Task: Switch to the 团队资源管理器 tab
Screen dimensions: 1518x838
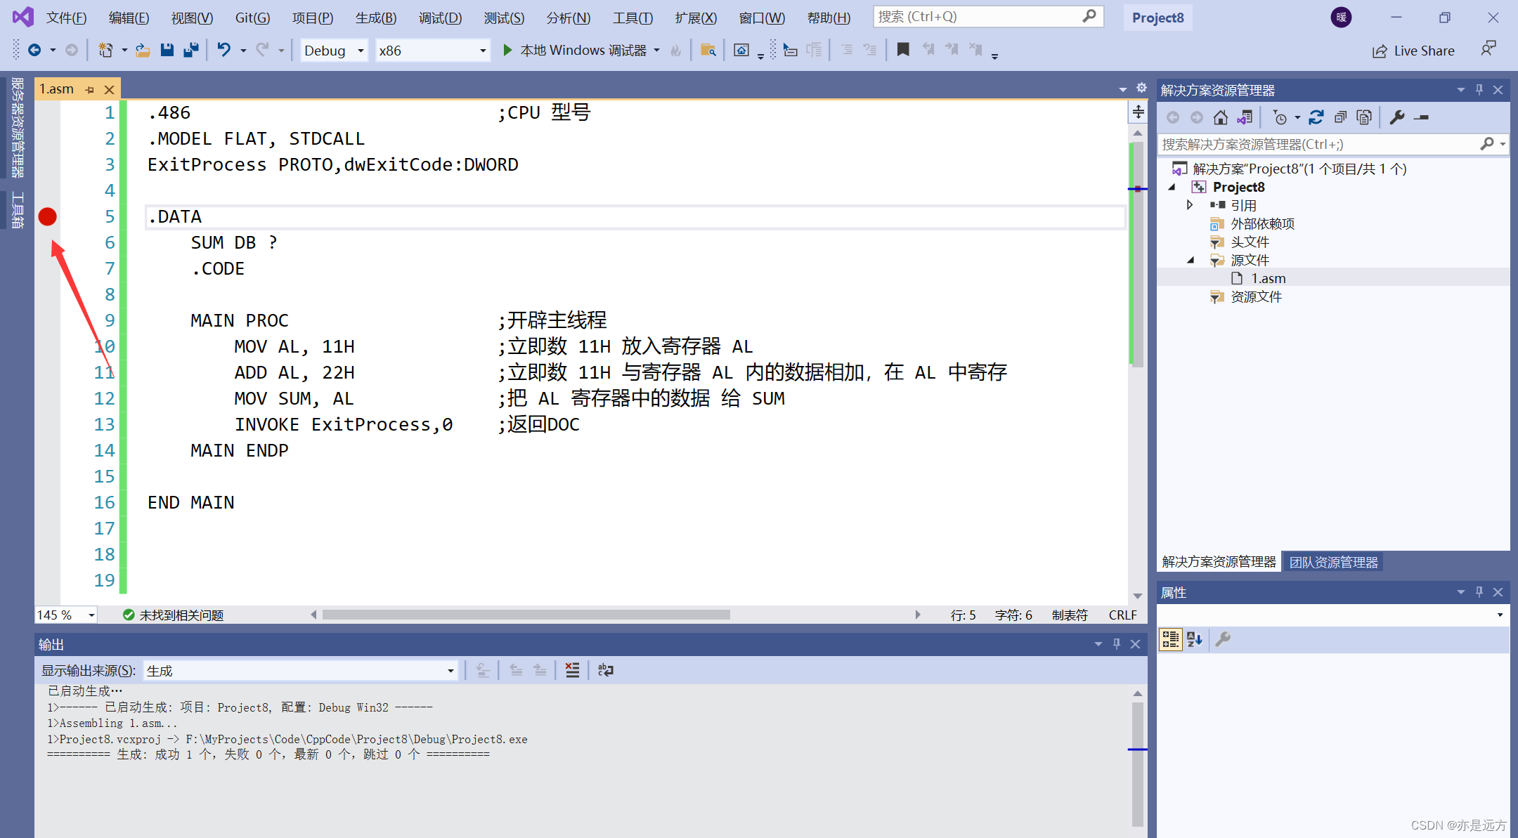Action: pos(1333,562)
